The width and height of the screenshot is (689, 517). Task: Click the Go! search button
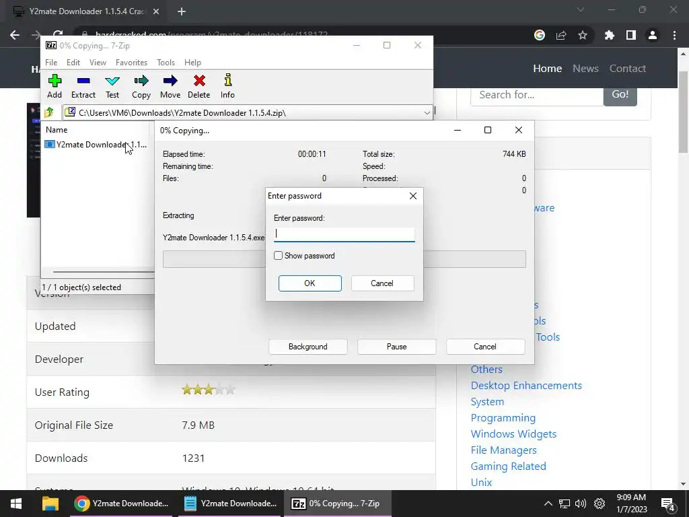620,94
